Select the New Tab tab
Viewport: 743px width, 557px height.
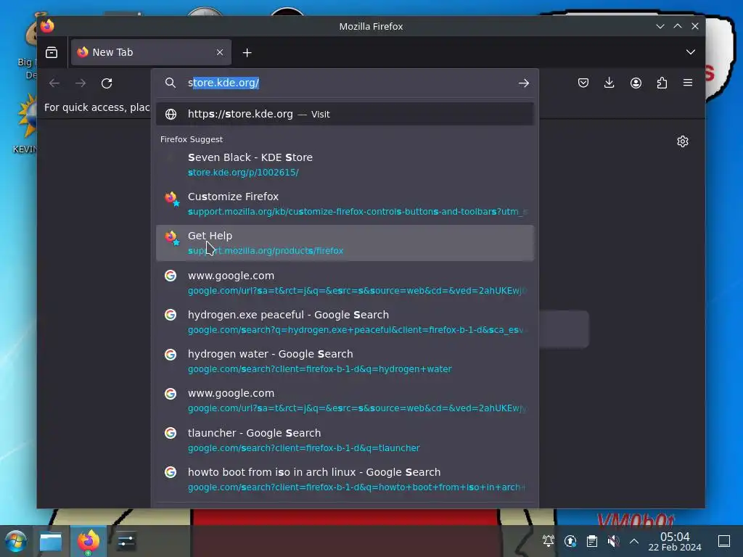(151, 52)
